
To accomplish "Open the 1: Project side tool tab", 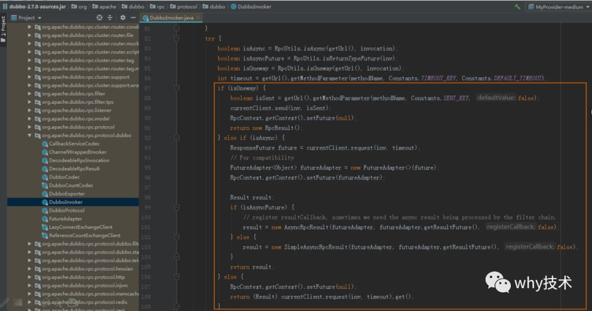I will (x=3, y=26).
